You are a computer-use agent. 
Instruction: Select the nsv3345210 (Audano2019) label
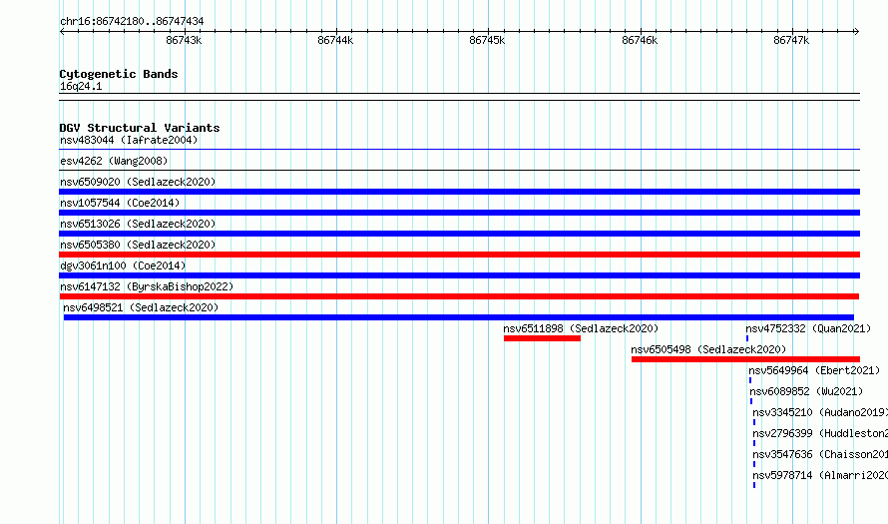point(820,412)
